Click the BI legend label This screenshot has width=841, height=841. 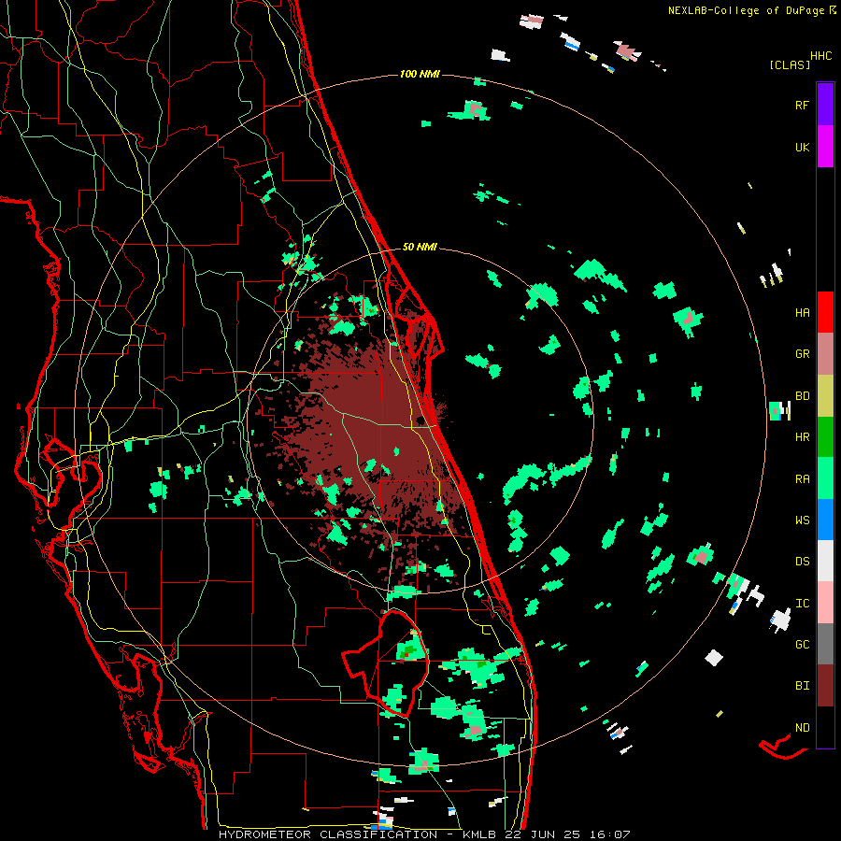click(x=802, y=686)
